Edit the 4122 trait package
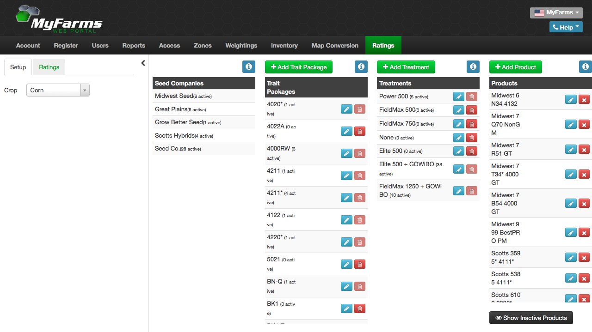Viewport: 592px width, 332px height. click(346, 220)
